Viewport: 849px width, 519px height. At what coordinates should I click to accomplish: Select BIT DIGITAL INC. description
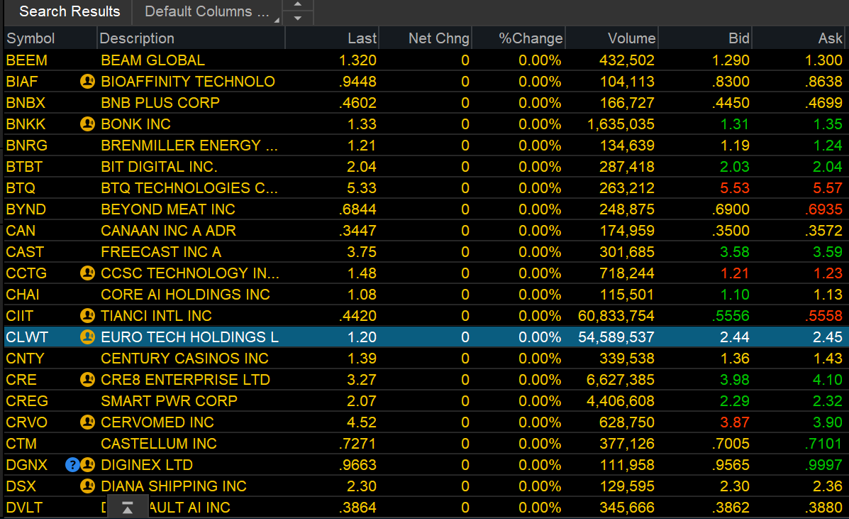(159, 167)
